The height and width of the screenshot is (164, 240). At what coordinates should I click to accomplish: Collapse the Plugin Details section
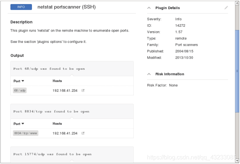tap(149, 8)
